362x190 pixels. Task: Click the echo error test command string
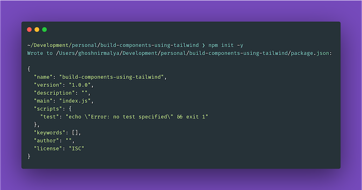(x=137, y=117)
